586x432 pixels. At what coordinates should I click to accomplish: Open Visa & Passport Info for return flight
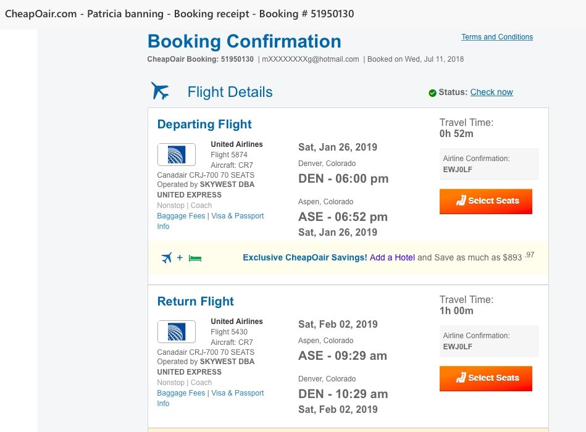tap(211, 398)
